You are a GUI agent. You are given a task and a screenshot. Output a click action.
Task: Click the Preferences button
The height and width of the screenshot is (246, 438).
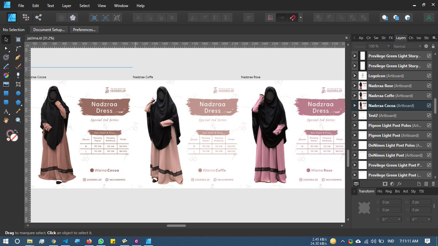(84, 30)
